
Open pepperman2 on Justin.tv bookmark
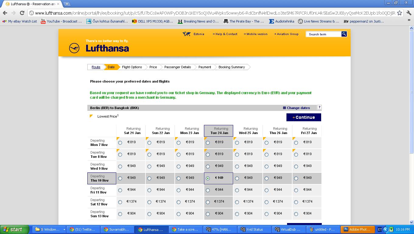tap(363, 21)
